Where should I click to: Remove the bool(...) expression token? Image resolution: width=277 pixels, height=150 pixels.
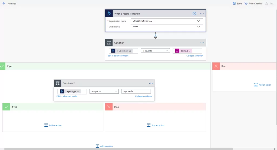point(190,51)
